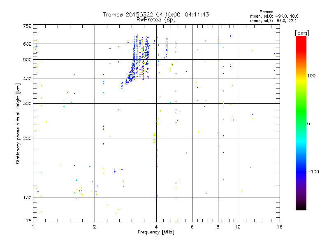Click the y-axis tick label '600'
This screenshot has height=247, width=329.
tap(27, 44)
